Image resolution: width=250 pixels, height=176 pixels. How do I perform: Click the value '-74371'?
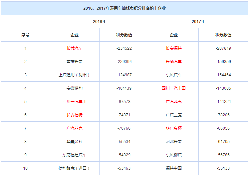[x=124, y=115]
